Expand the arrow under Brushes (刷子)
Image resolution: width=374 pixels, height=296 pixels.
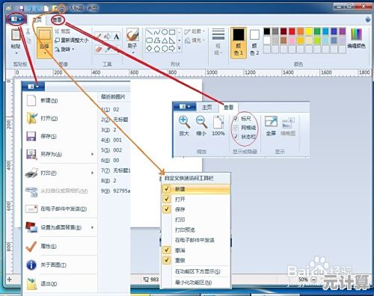coord(132,52)
